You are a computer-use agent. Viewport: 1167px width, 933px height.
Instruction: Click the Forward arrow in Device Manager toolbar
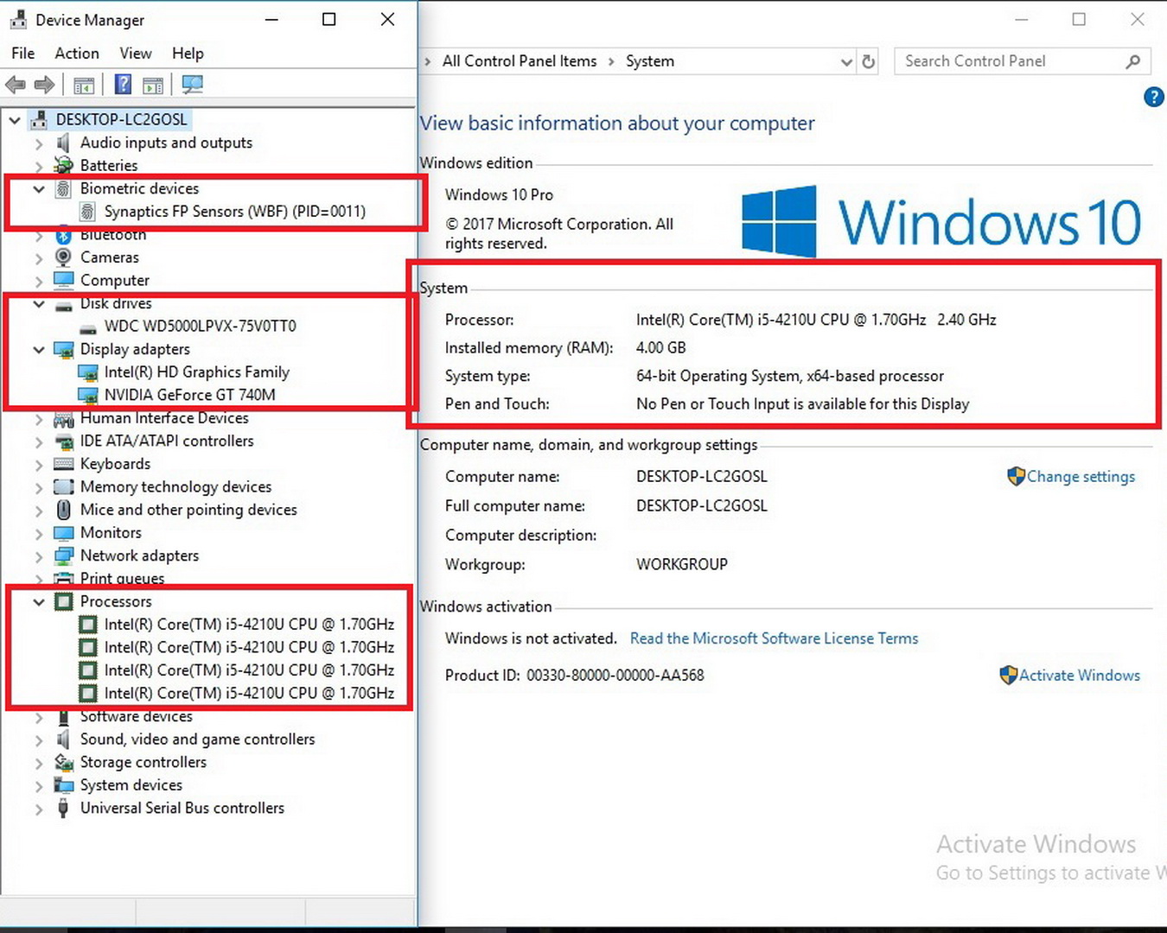(44, 85)
